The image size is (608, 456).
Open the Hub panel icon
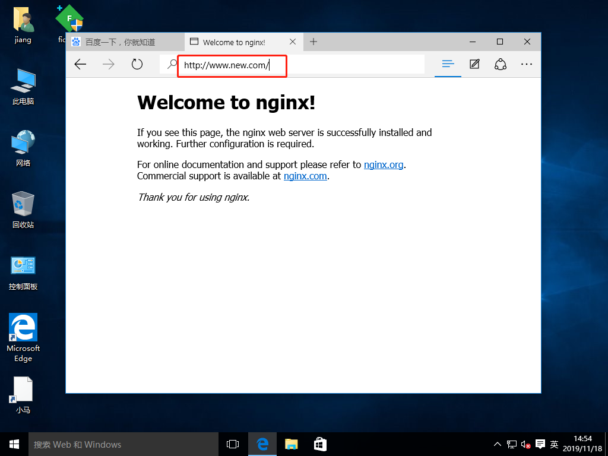click(x=448, y=64)
